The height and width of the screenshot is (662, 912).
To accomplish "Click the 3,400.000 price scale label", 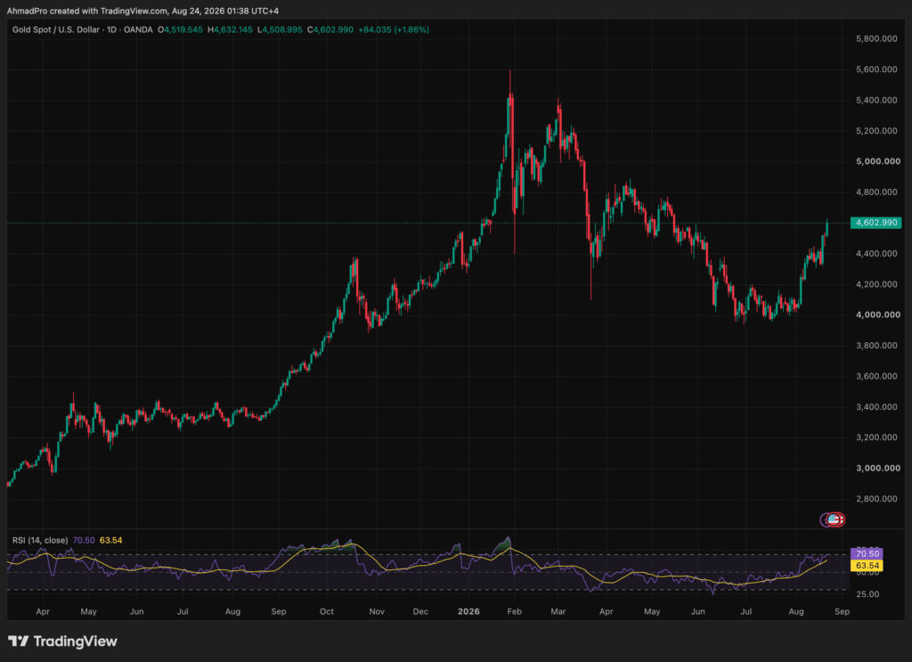I will coord(876,406).
